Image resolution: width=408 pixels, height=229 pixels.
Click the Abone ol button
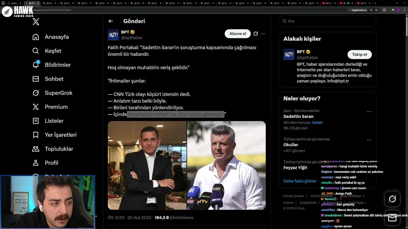point(238,34)
